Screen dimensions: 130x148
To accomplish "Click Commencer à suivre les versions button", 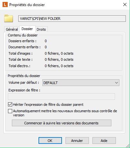I will [x=62, y=123].
